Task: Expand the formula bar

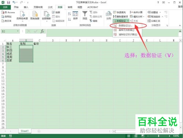Action: 180,31
